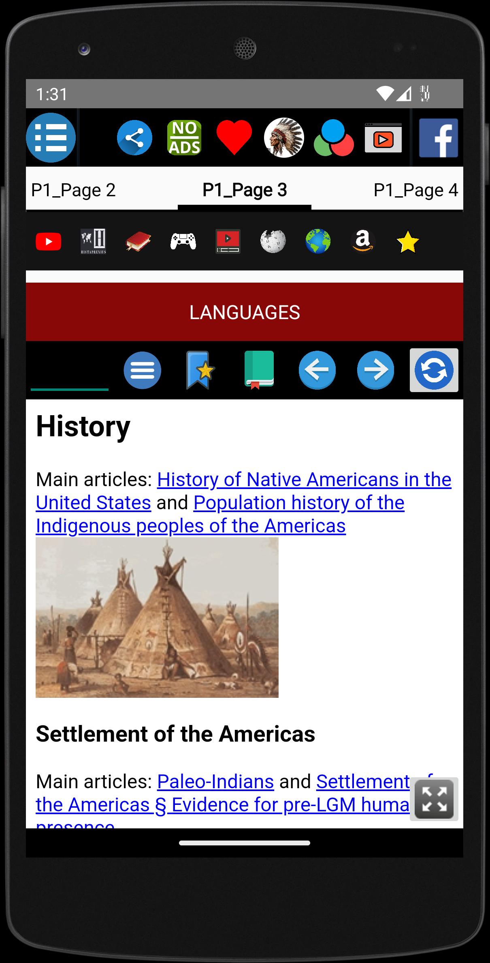Viewport: 490px width, 963px height.
Task: Open the Wikipedia globe icon
Action: 273,241
